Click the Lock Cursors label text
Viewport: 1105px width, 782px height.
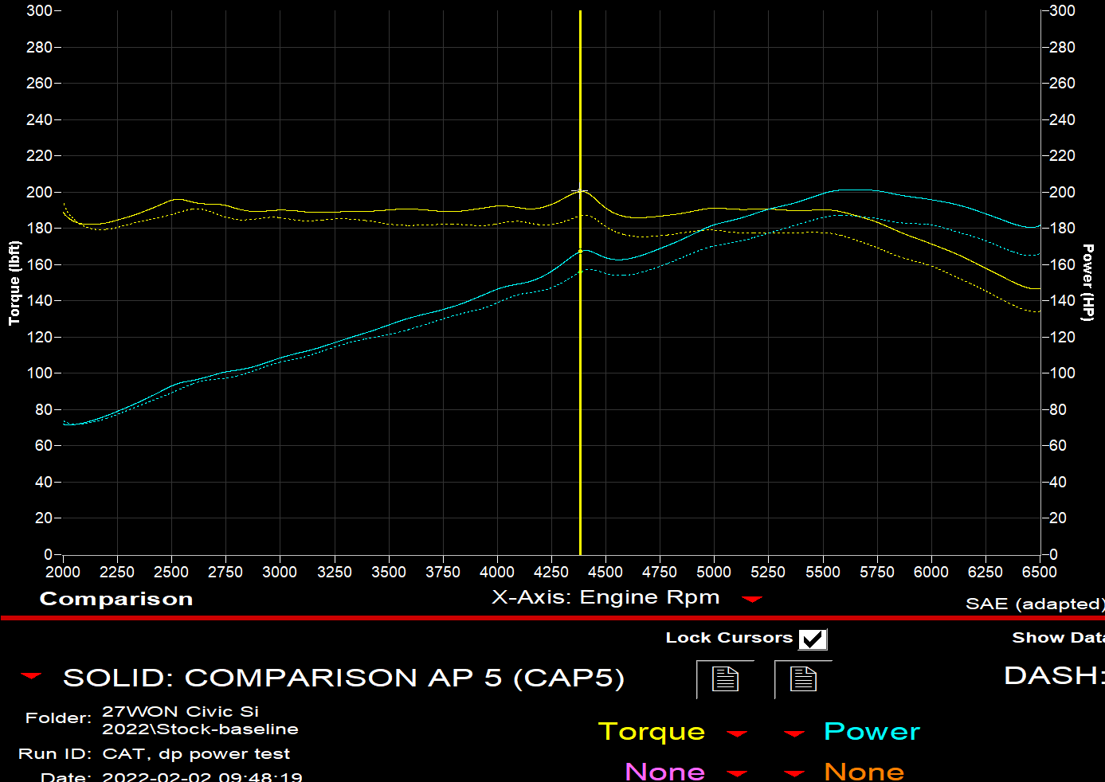729,637
